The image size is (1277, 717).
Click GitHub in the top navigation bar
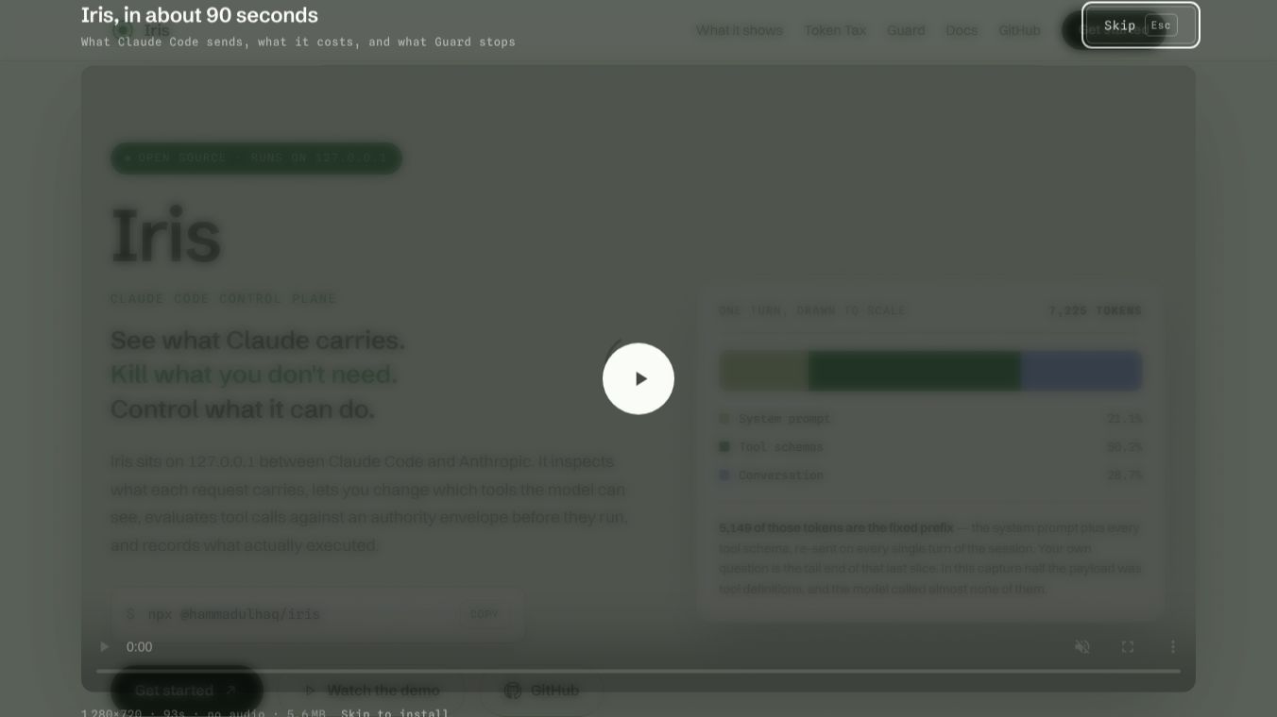click(x=1019, y=30)
